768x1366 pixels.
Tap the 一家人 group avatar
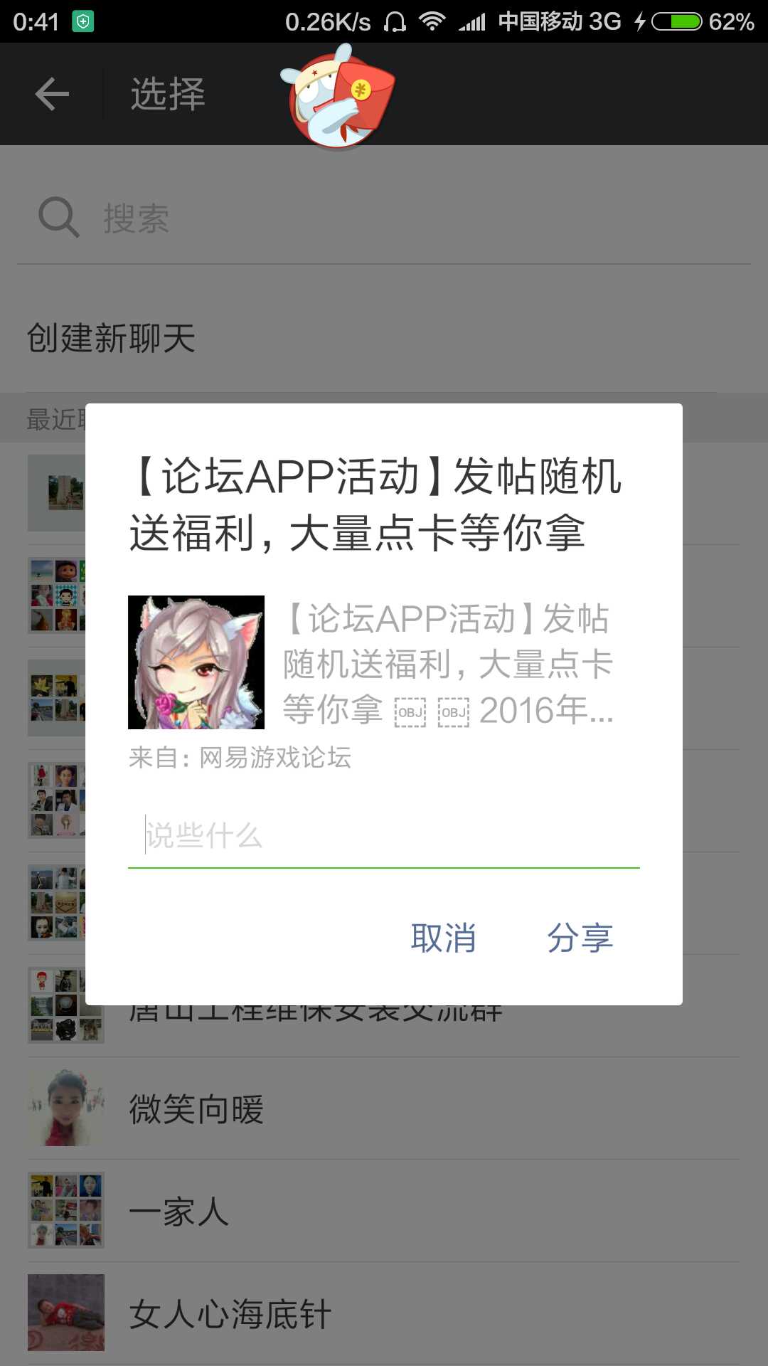66,1210
